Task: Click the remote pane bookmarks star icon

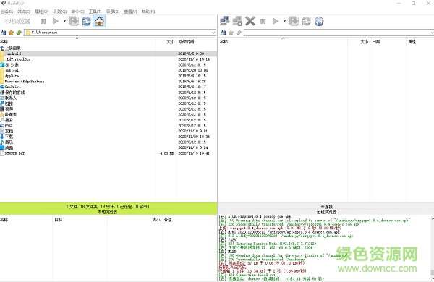Action: [231, 33]
